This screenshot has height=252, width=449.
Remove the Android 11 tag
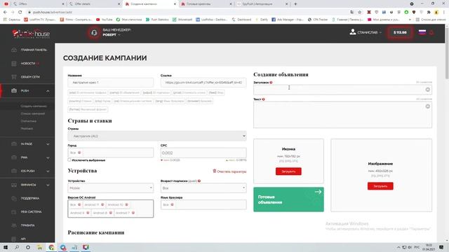102,204
